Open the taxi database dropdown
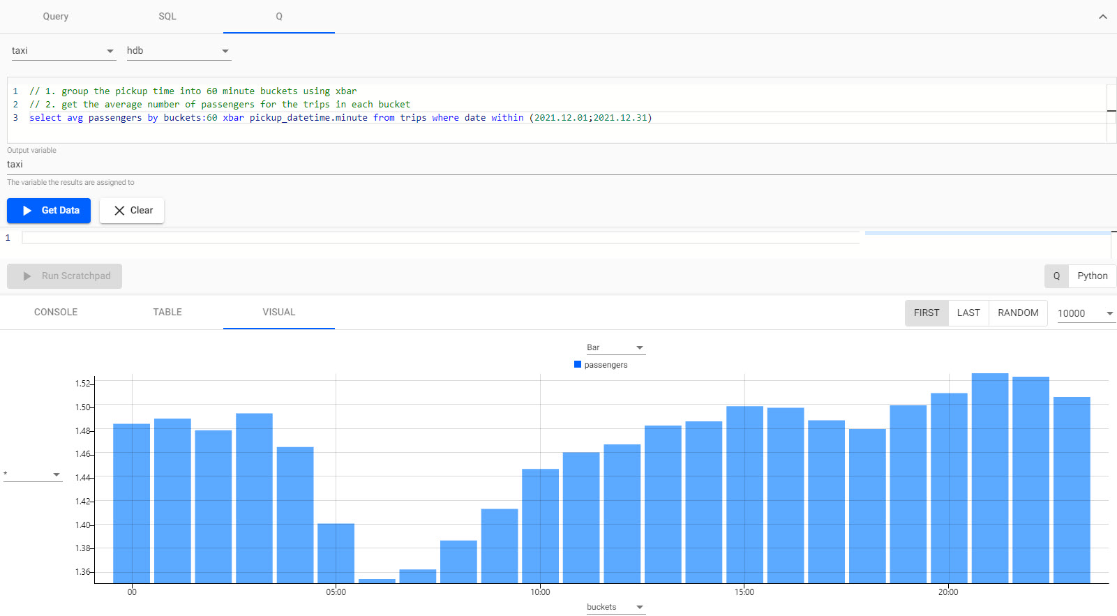The height and width of the screenshot is (616, 1117). (63, 51)
